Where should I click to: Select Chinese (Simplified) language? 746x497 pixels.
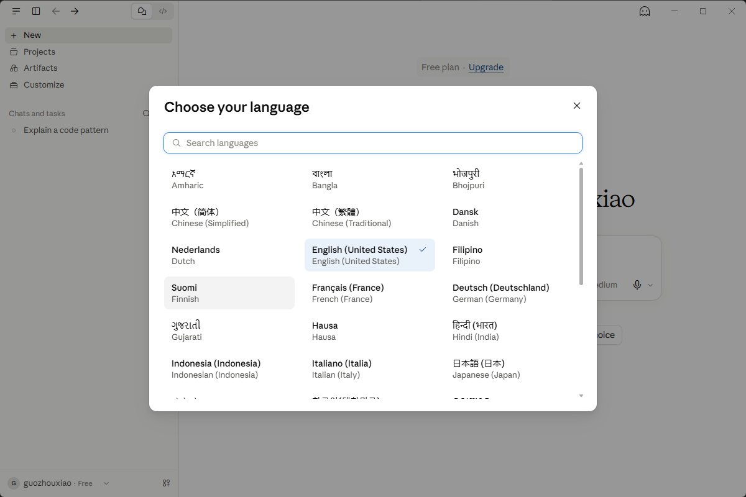click(x=229, y=217)
